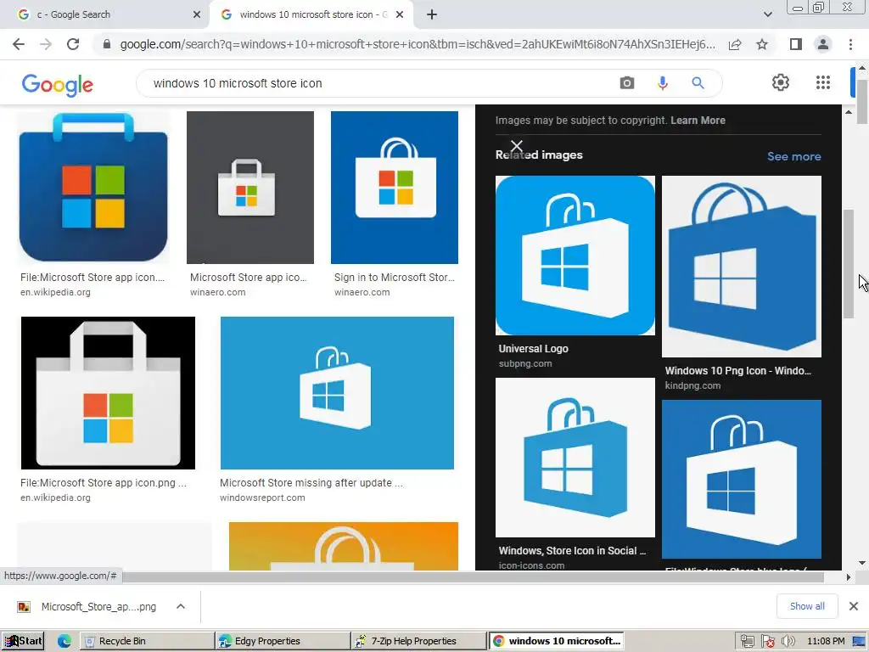
Task: Close the downloads bar
Action: click(854, 606)
